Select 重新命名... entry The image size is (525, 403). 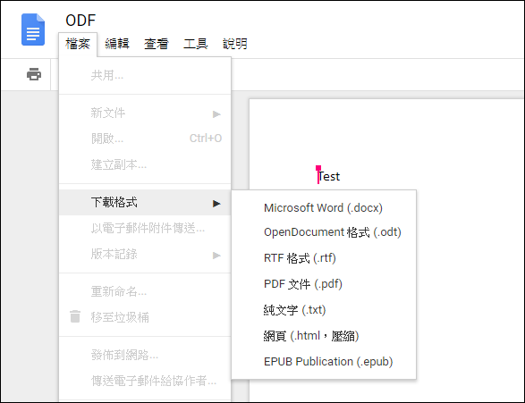tap(145, 291)
